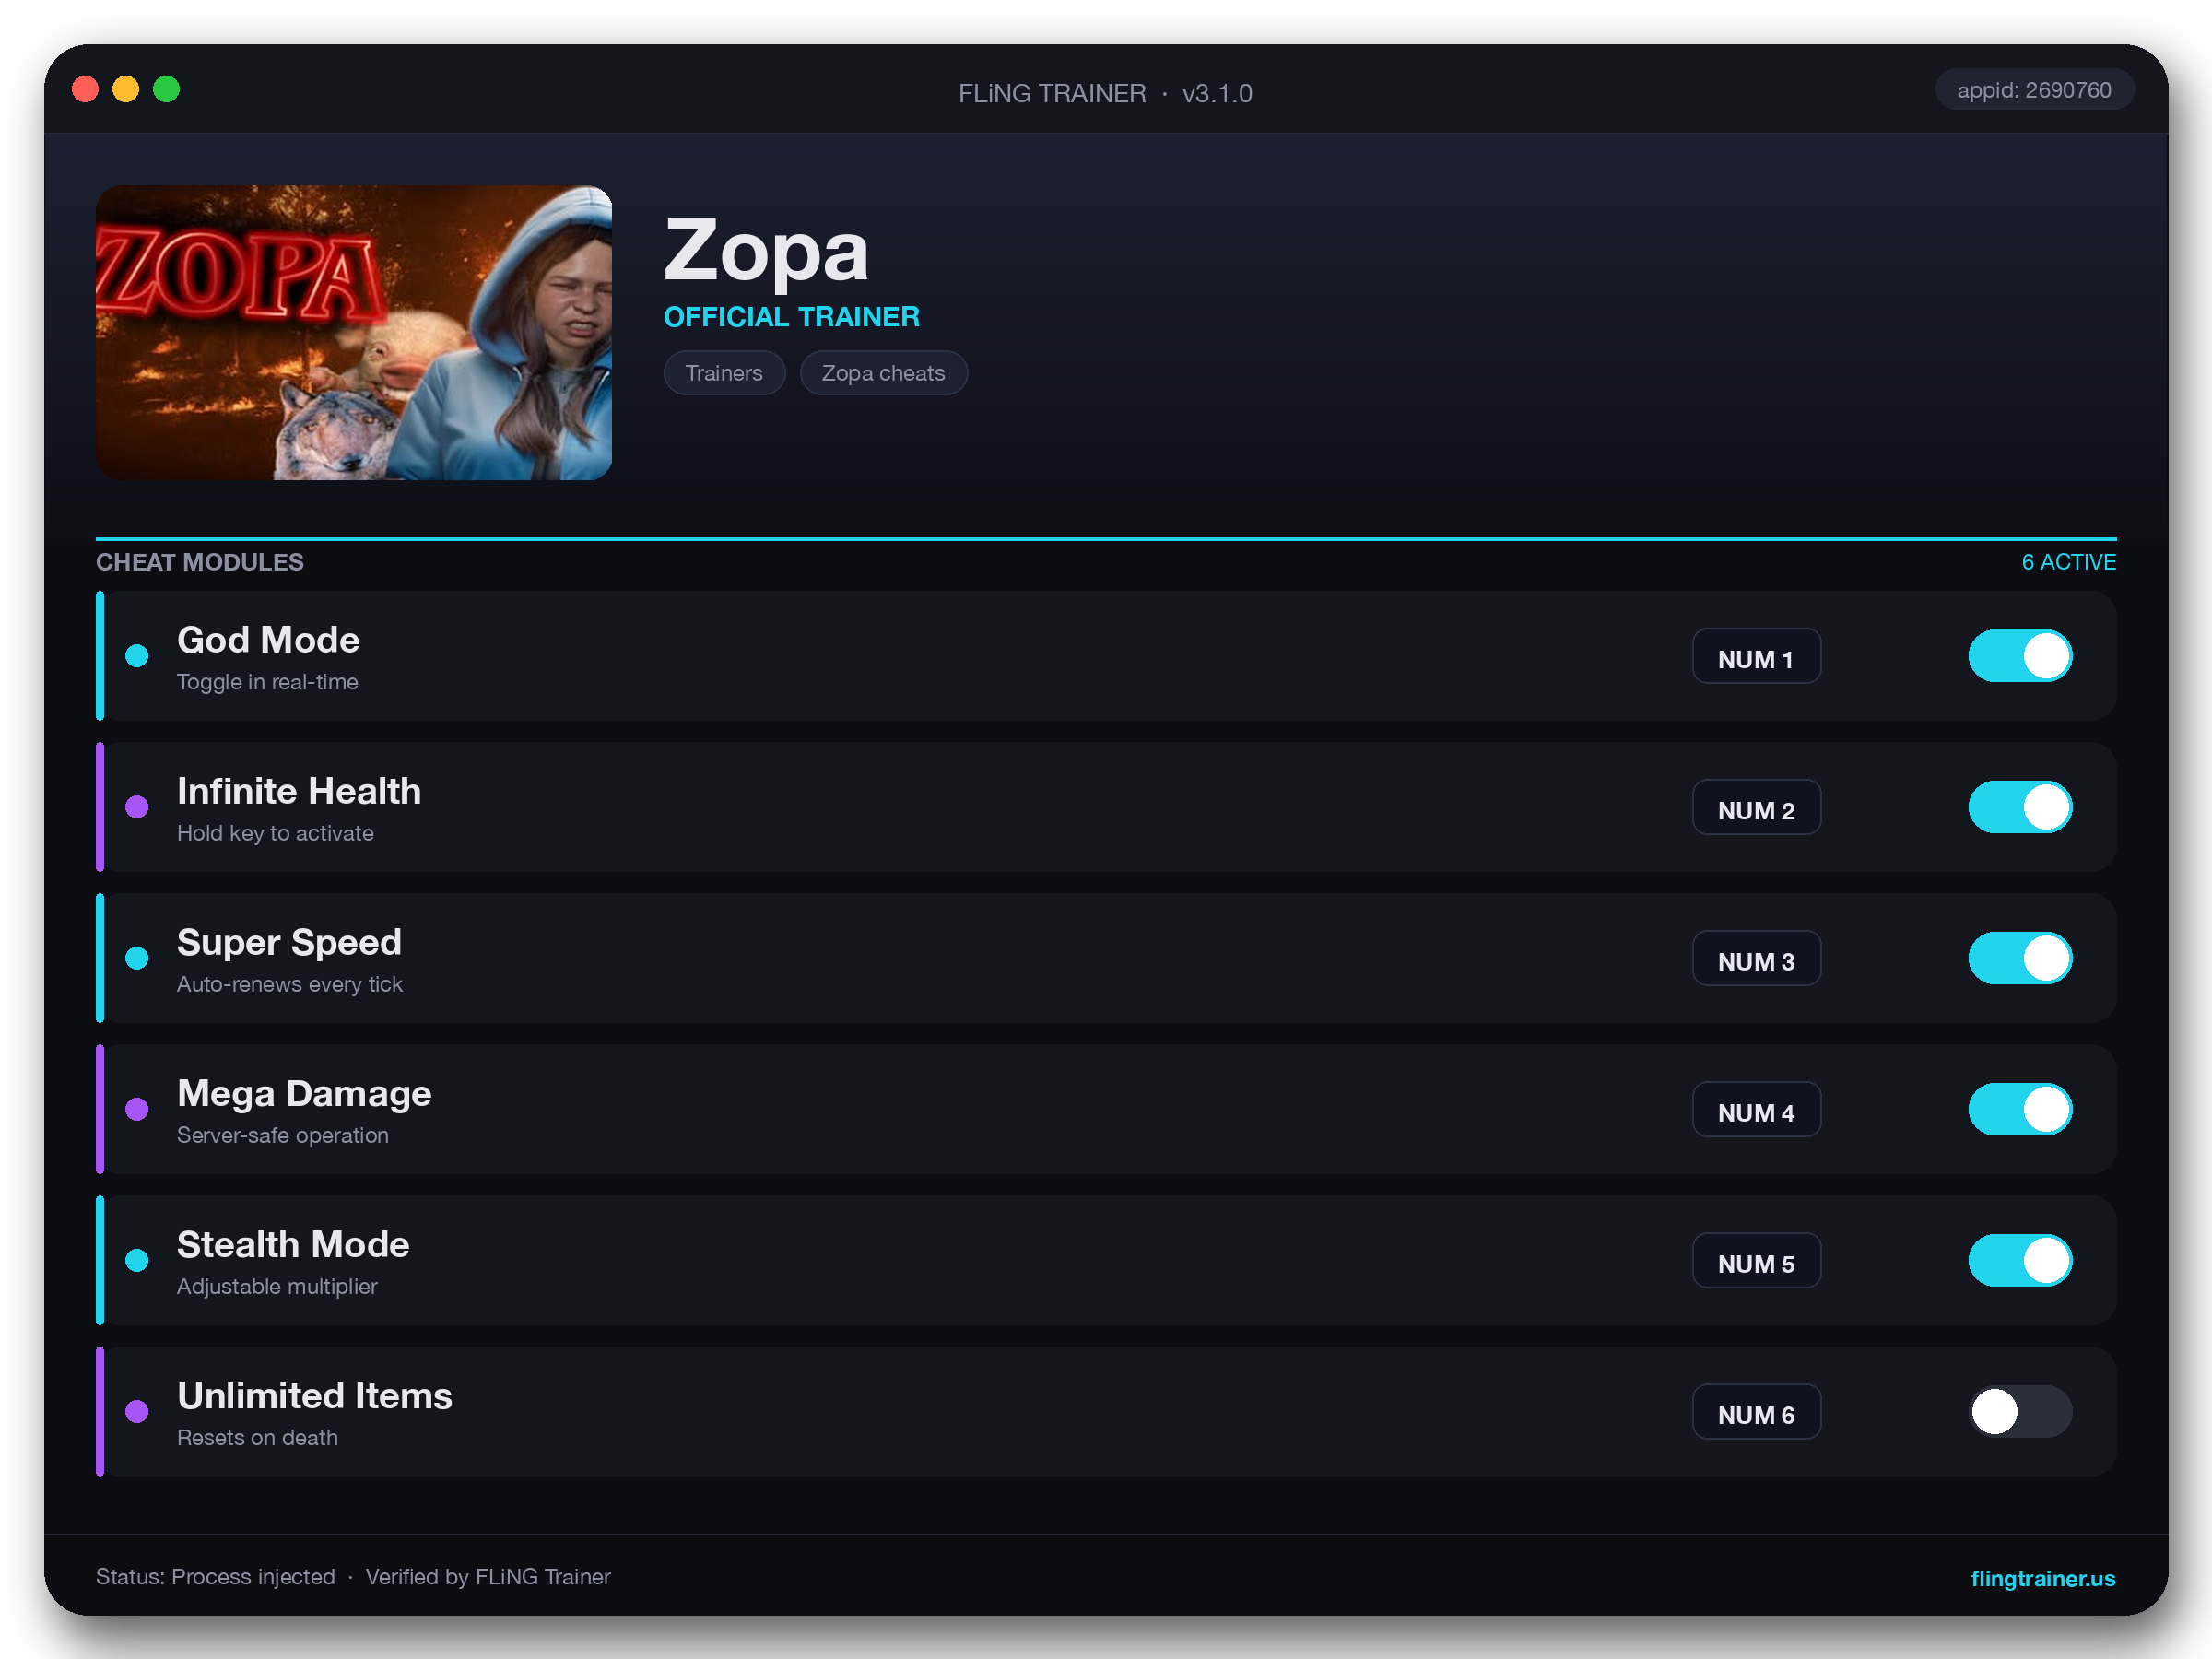Turn off the God Mode toggle

[x=2019, y=656]
